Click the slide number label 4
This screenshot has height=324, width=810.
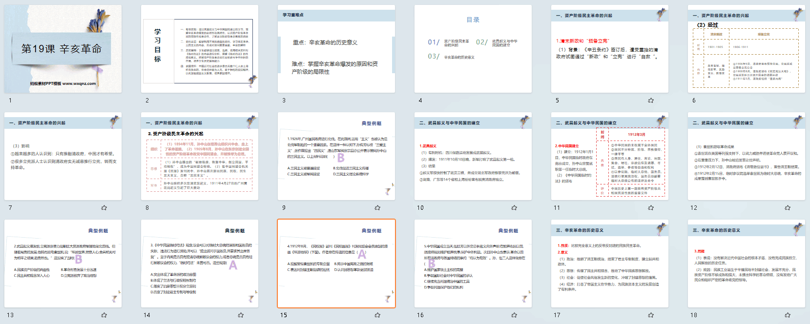coord(420,101)
